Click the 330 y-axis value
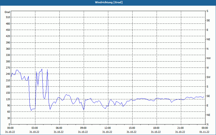This screenshot has width=216, height=135. pyautogui.click(x=8, y=55)
